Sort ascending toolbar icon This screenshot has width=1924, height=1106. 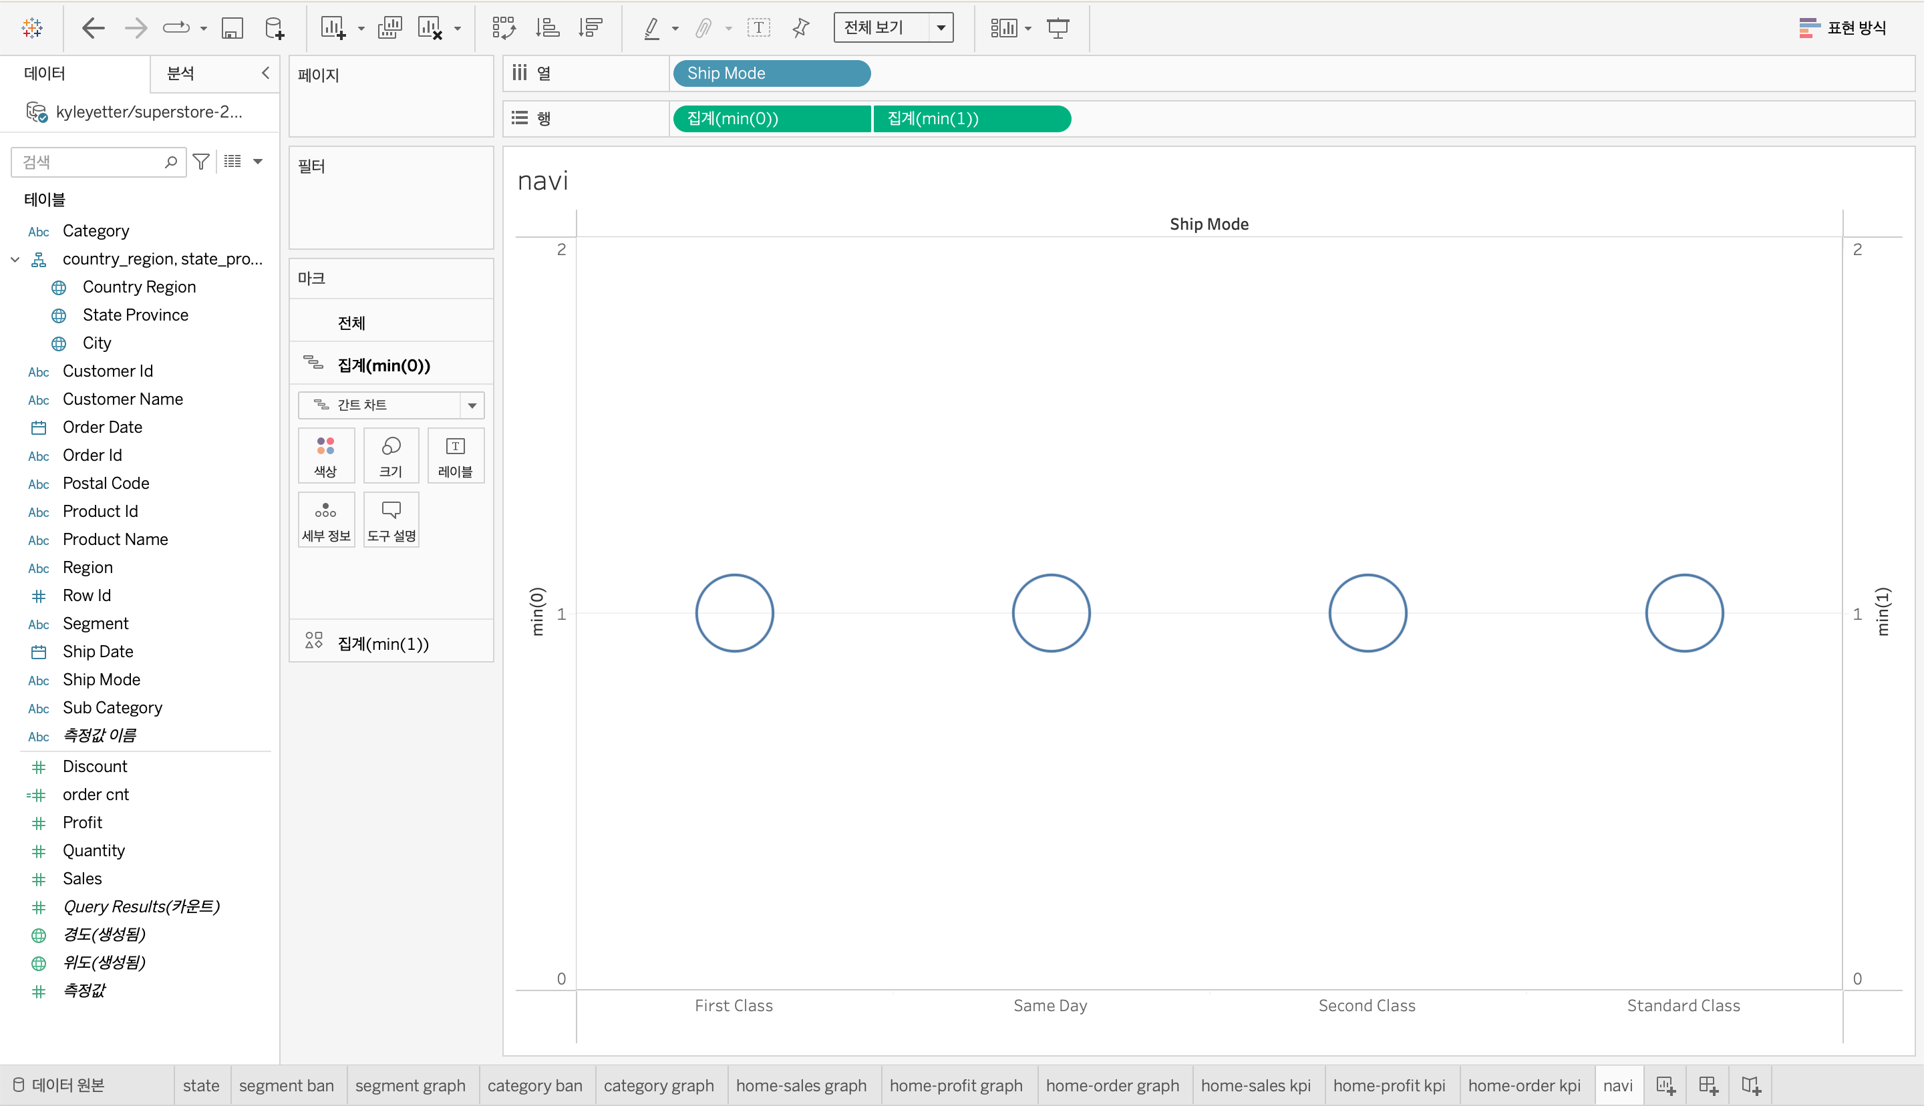coord(547,28)
